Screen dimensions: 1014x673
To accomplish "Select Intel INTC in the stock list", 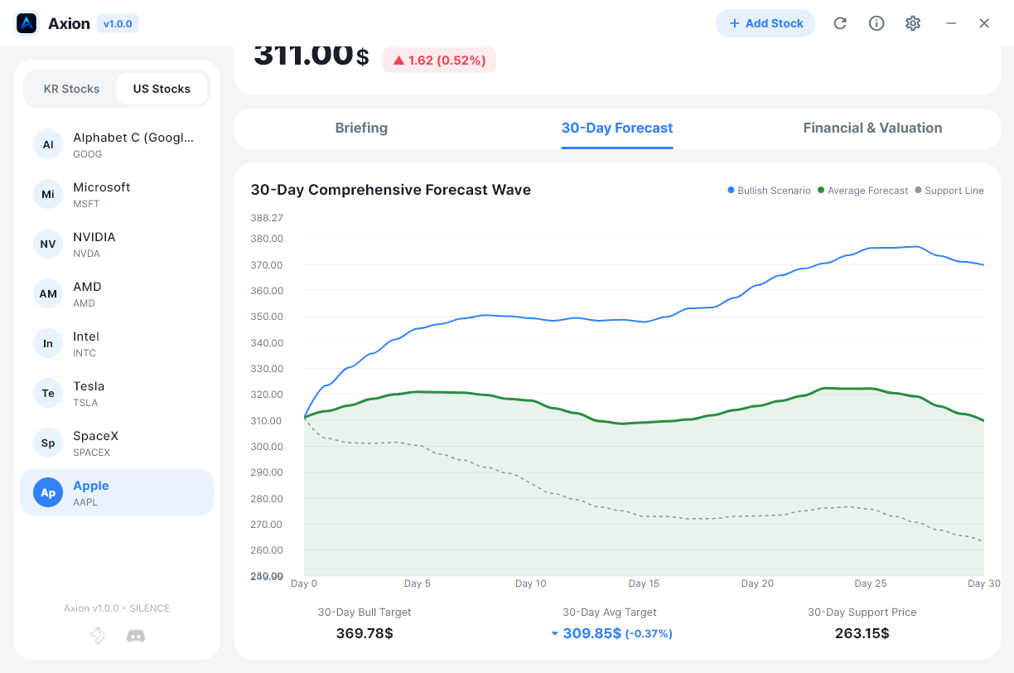I will [117, 344].
